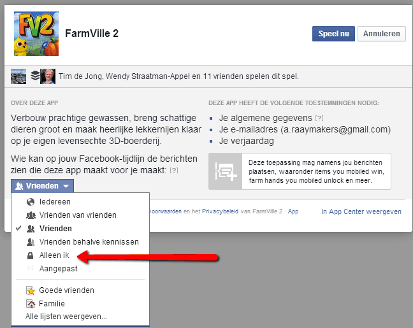Click Wendy Straatman-Appel's profile photo
The width and height of the screenshot is (413, 328).
coord(48,76)
